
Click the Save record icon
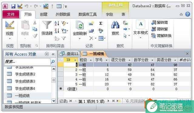click(91, 31)
